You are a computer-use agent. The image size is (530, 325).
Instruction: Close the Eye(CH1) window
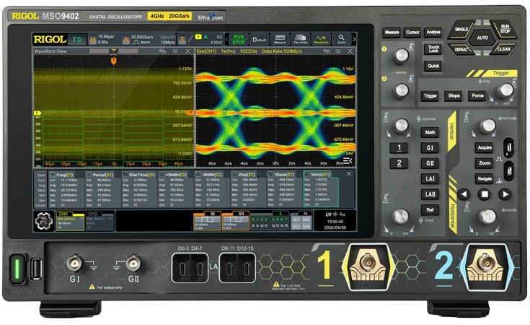(350, 51)
